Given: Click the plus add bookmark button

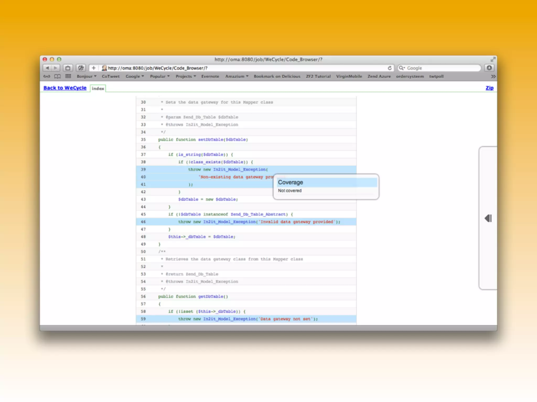Looking at the screenshot, I should [x=93, y=68].
